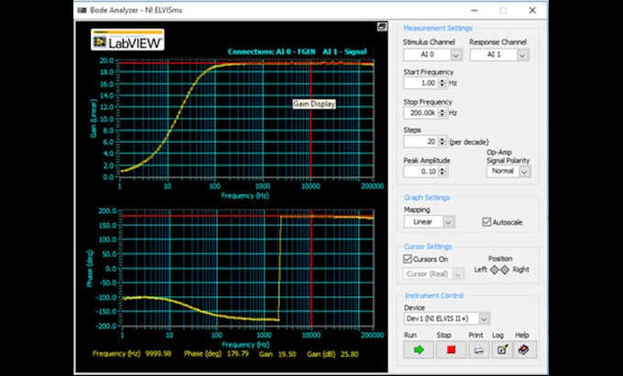Open the Cursor (Real) dropdown
The width and height of the screenshot is (623, 376).
pyautogui.click(x=458, y=274)
